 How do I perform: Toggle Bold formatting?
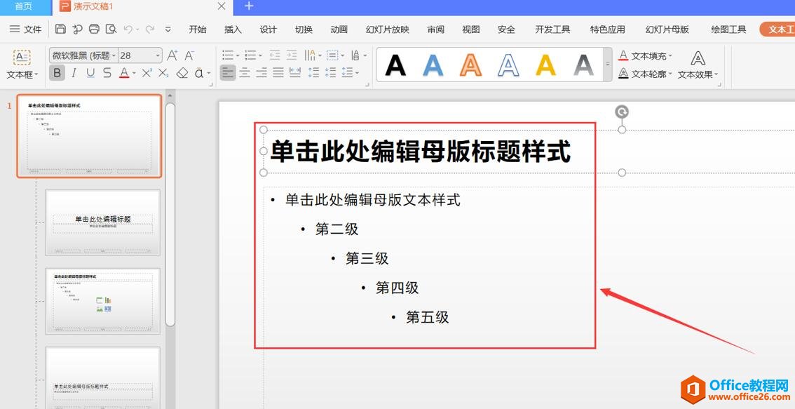pos(57,73)
